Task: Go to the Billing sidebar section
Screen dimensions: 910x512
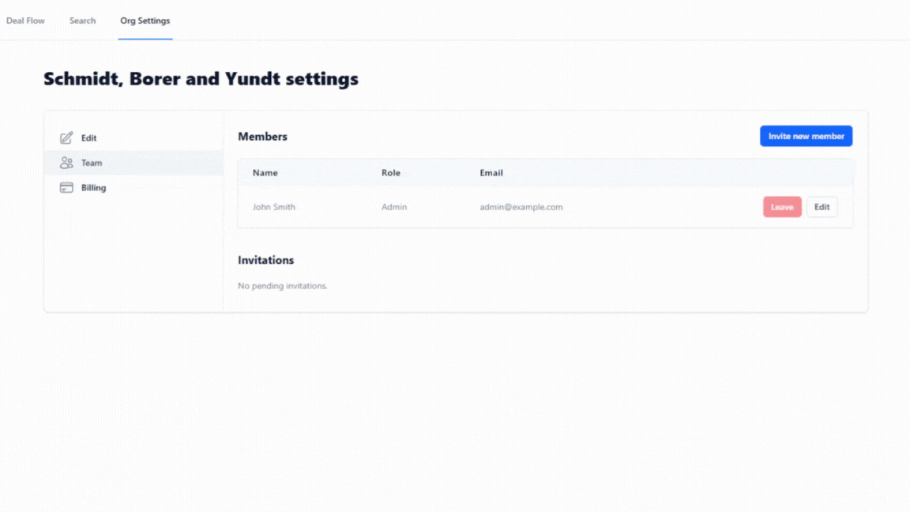Action: click(x=133, y=187)
